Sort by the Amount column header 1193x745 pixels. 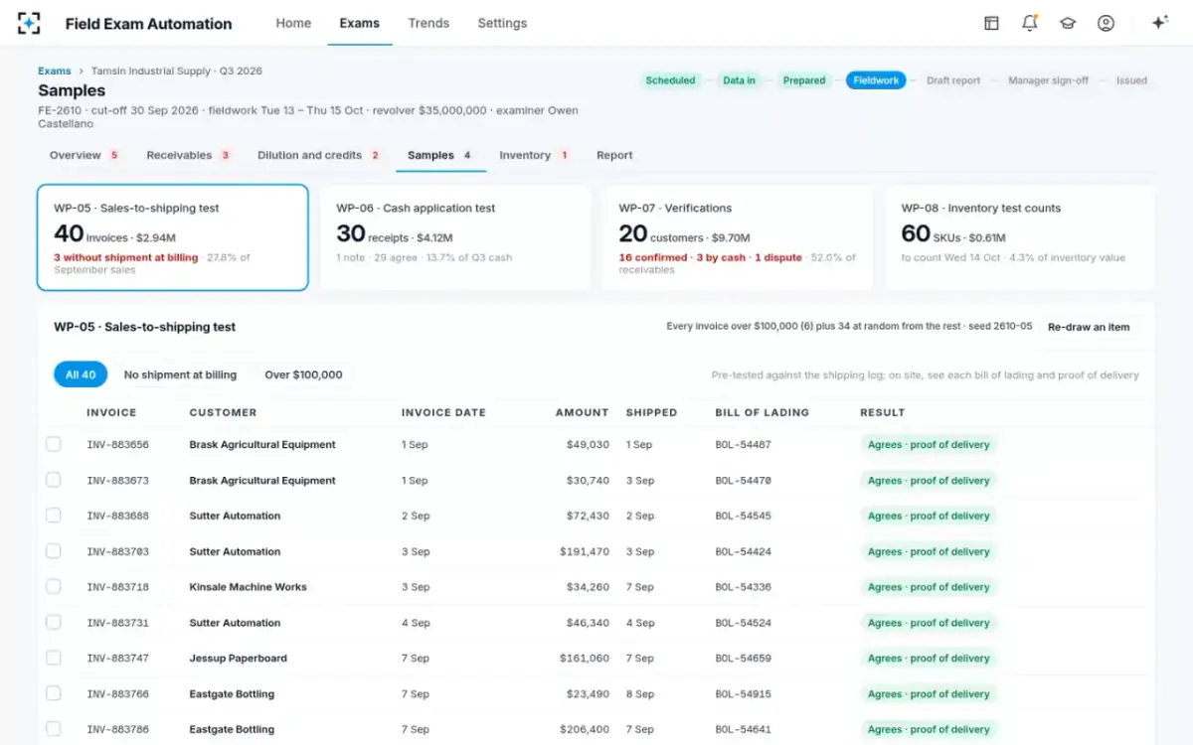[x=582, y=412]
